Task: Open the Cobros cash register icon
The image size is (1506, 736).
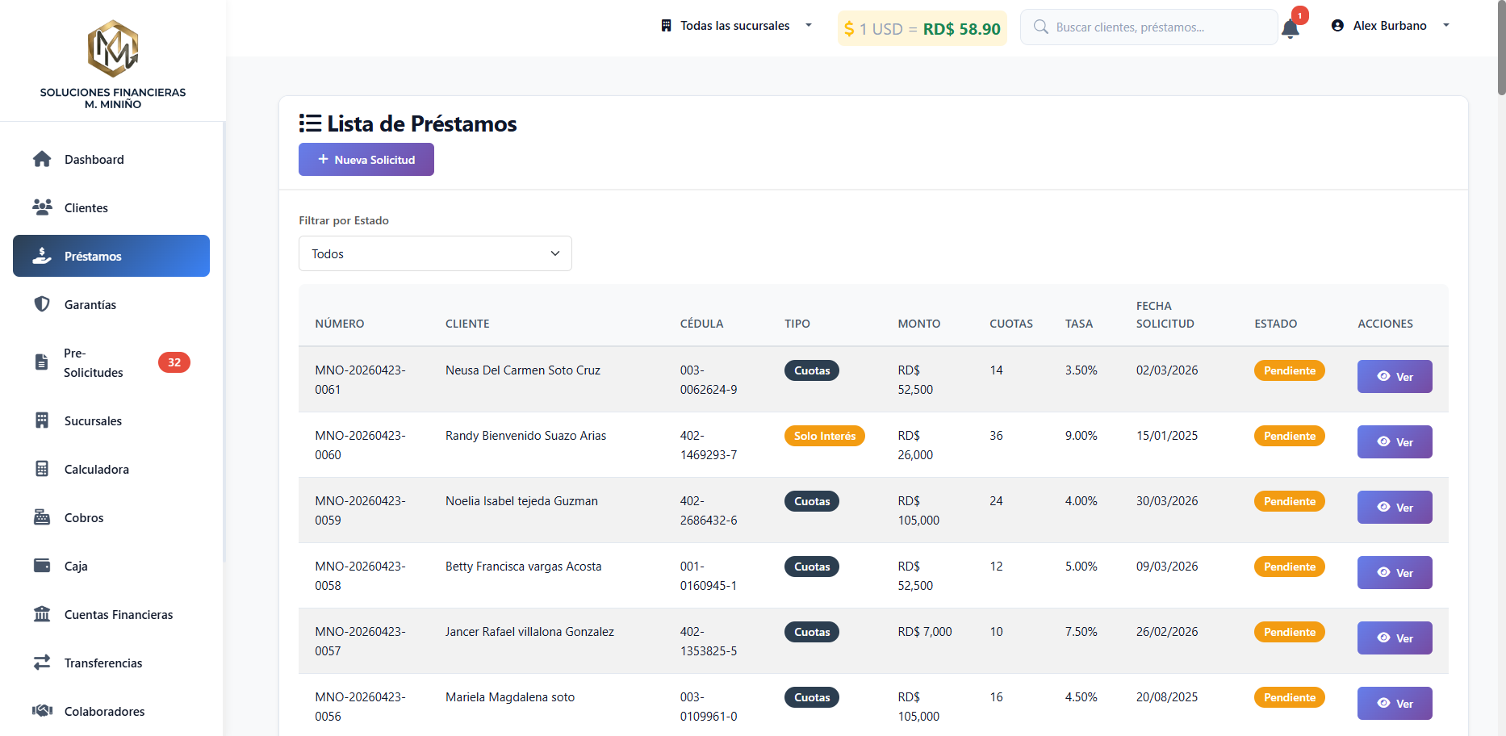Action: [x=42, y=517]
